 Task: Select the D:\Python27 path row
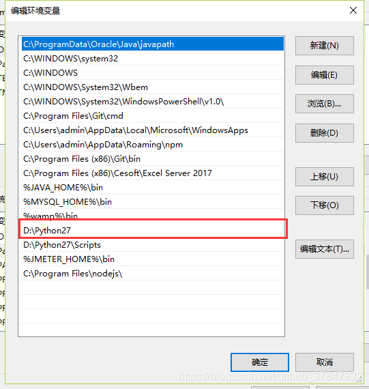[x=151, y=231]
